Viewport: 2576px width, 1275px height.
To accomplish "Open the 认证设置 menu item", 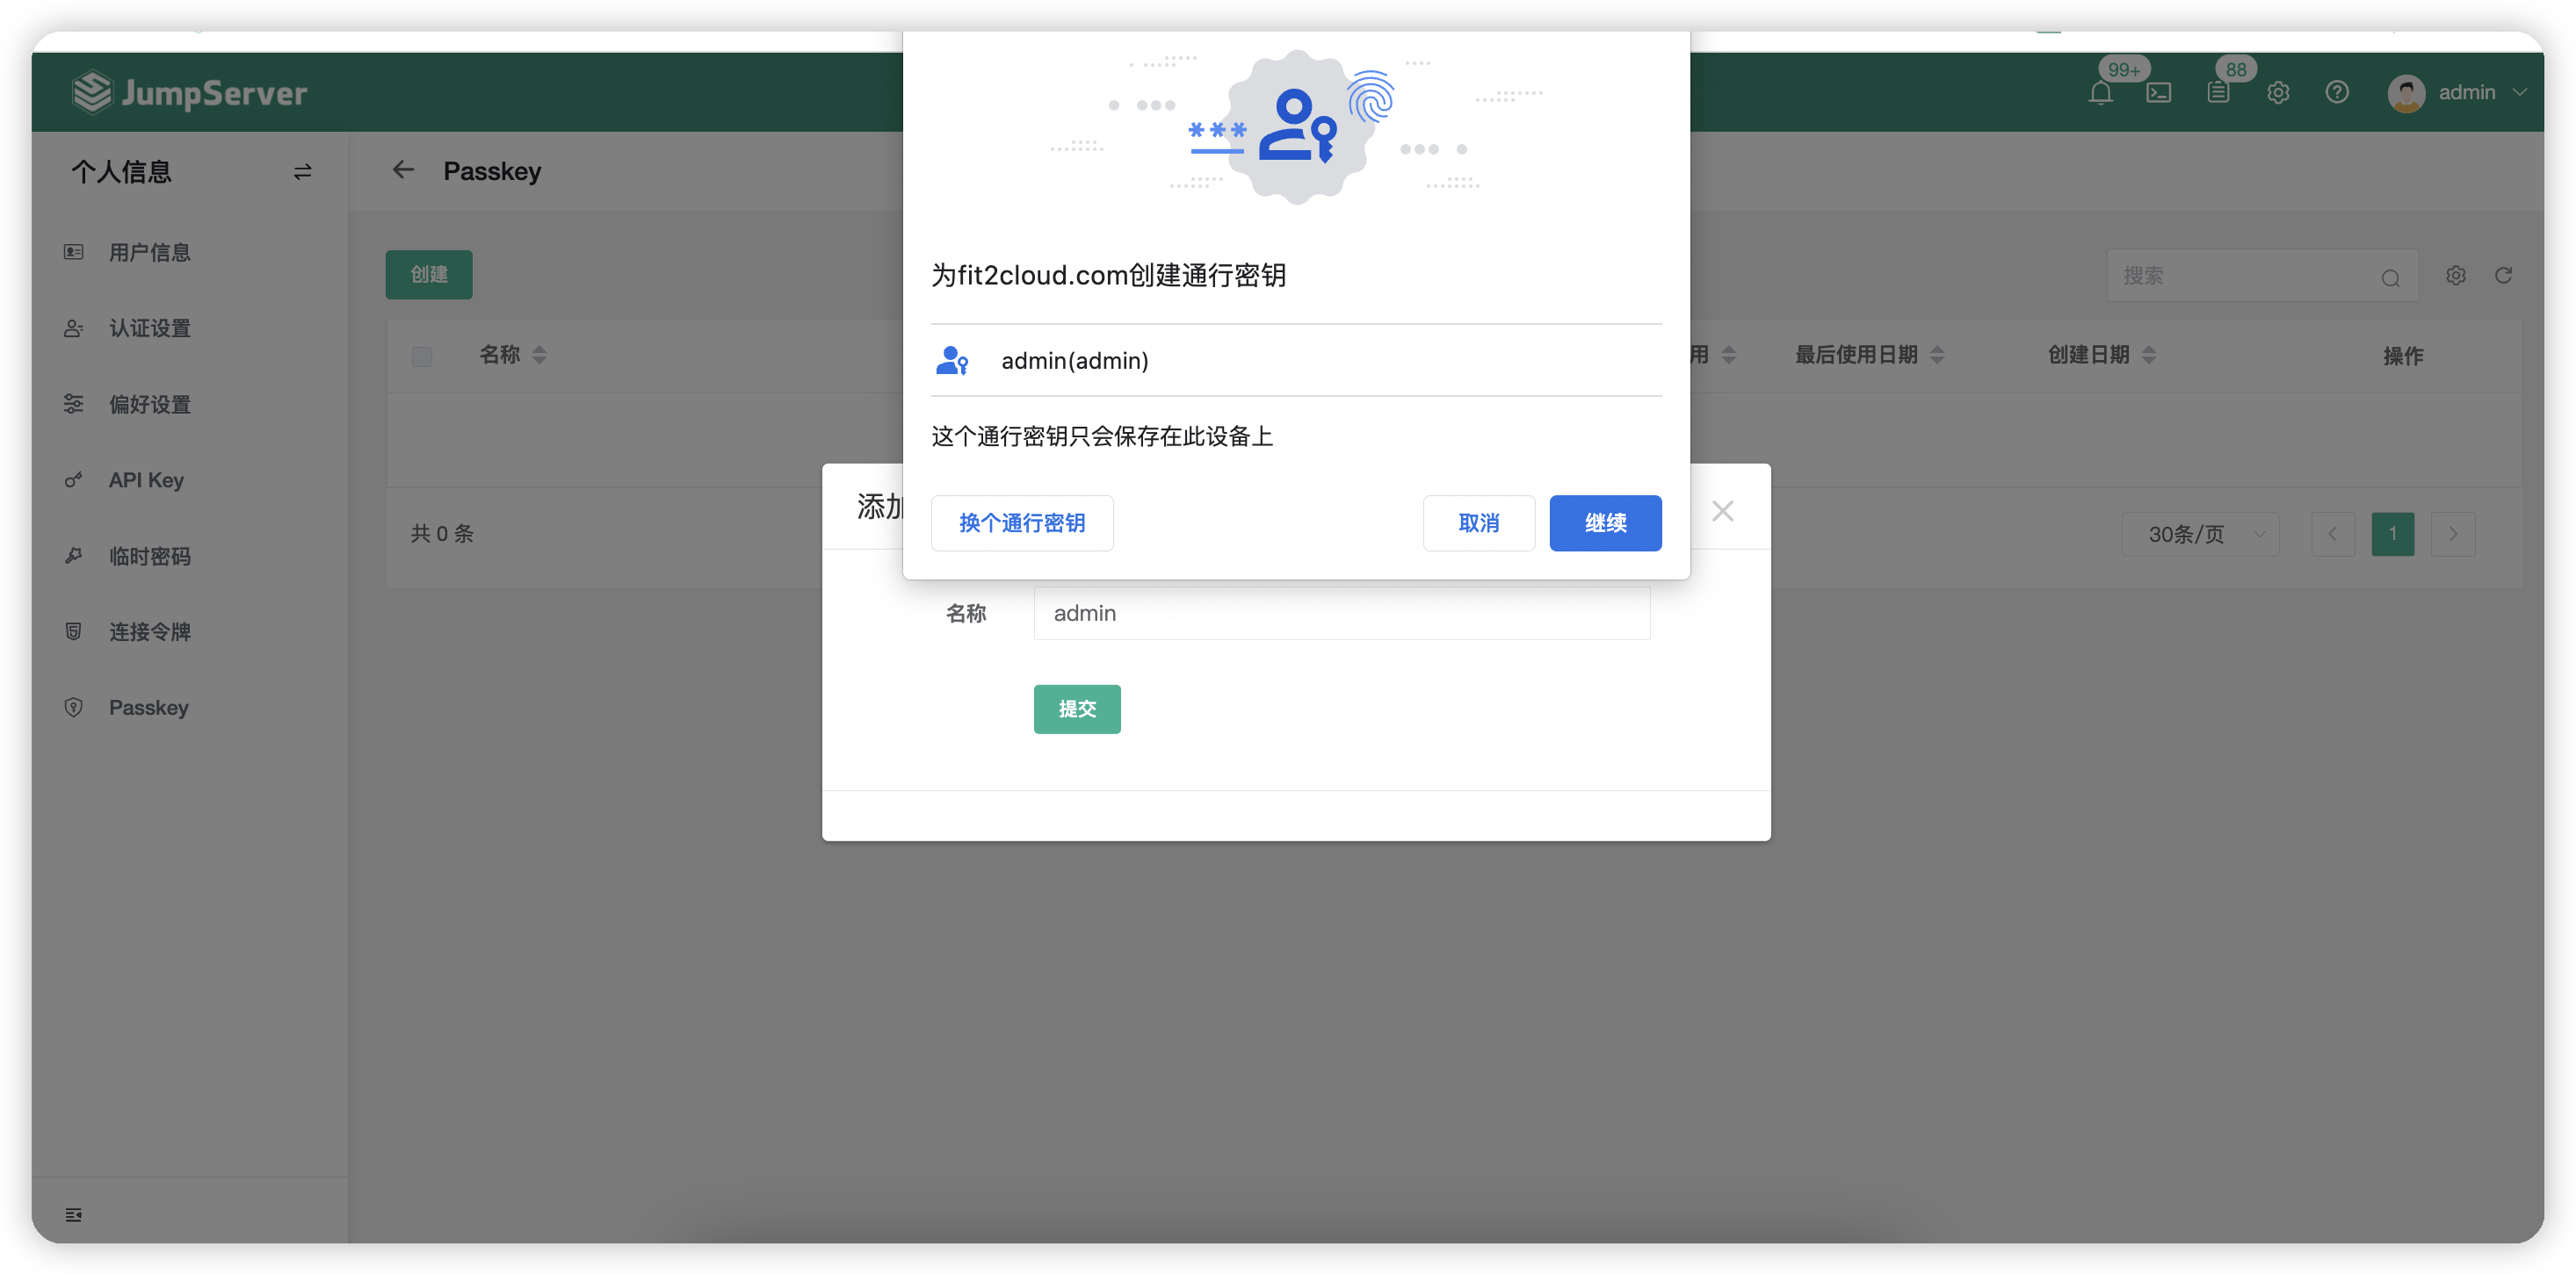I will click(x=150, y=328).
